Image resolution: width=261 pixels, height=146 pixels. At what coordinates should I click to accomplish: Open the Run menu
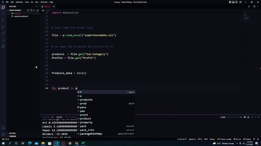click(37, 2)
